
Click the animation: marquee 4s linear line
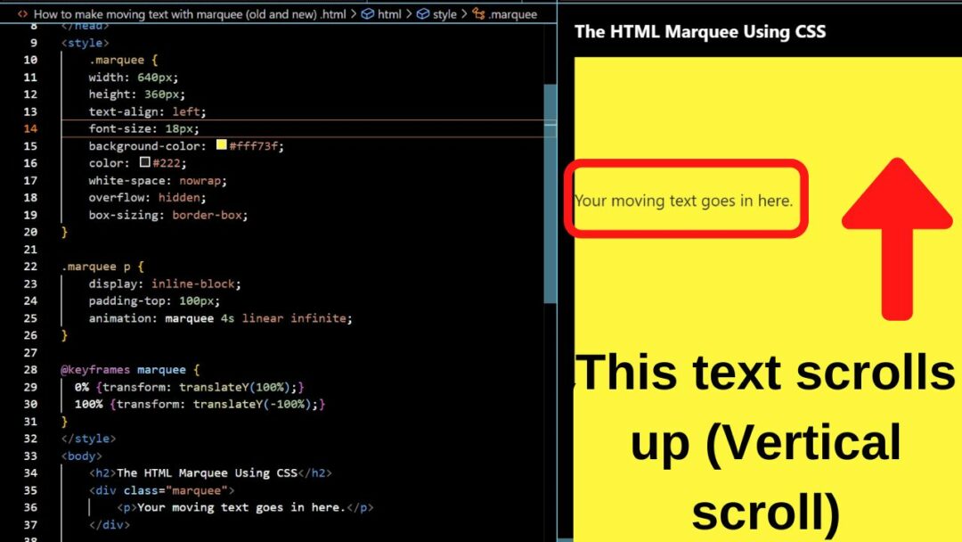pyautogui.click(x=220, y=318)
